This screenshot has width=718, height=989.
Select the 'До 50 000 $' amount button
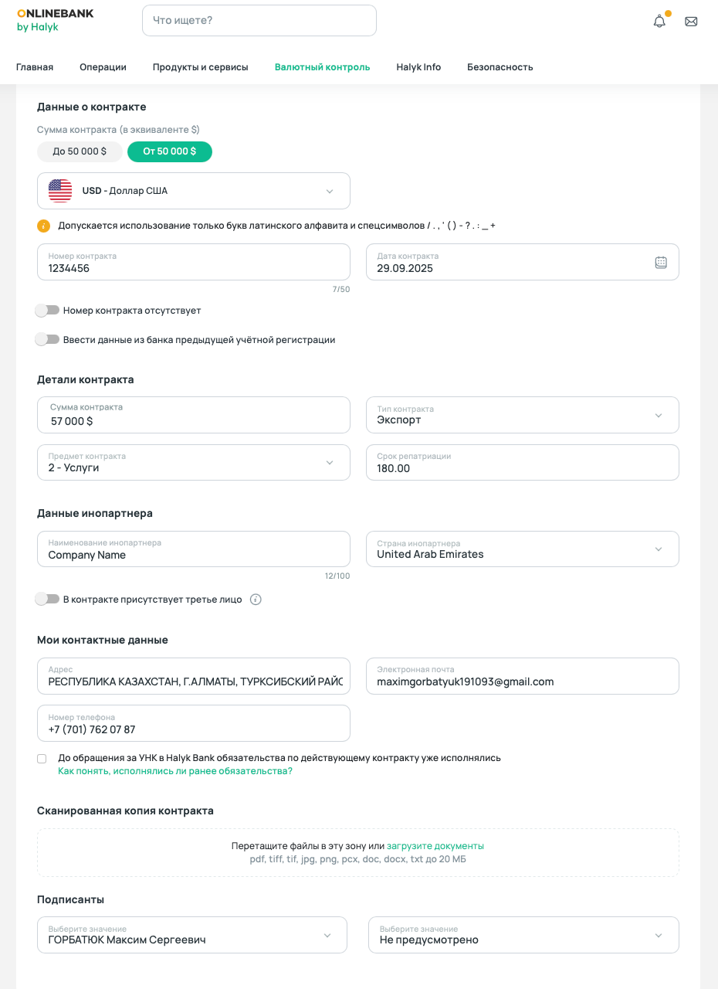(80, 151)
